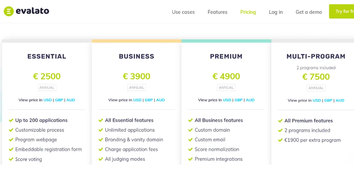
Task: Click checkmark icon next to Charge application fees
Action: [x=101, y=150]
